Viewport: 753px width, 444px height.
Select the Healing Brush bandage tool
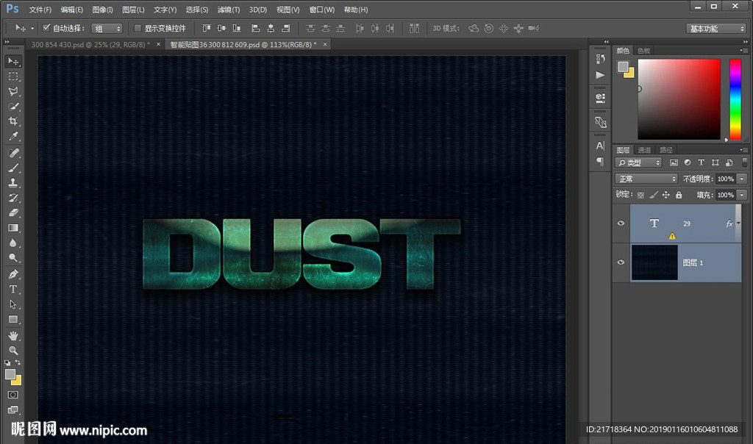click(x=13, y=153)
